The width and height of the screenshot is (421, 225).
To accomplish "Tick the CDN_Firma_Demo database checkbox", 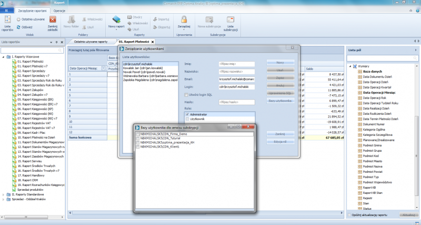I will pyautogui.click(x=138, y=134).
